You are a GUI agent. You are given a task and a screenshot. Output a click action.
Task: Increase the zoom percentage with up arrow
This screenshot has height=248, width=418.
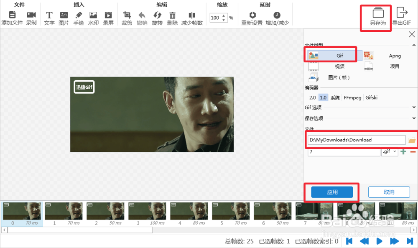(x=224, y=15)
